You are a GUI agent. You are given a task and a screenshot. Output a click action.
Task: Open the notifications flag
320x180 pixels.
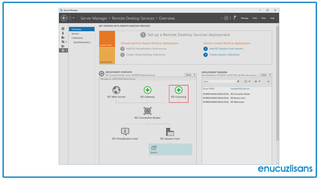point(235,18)
